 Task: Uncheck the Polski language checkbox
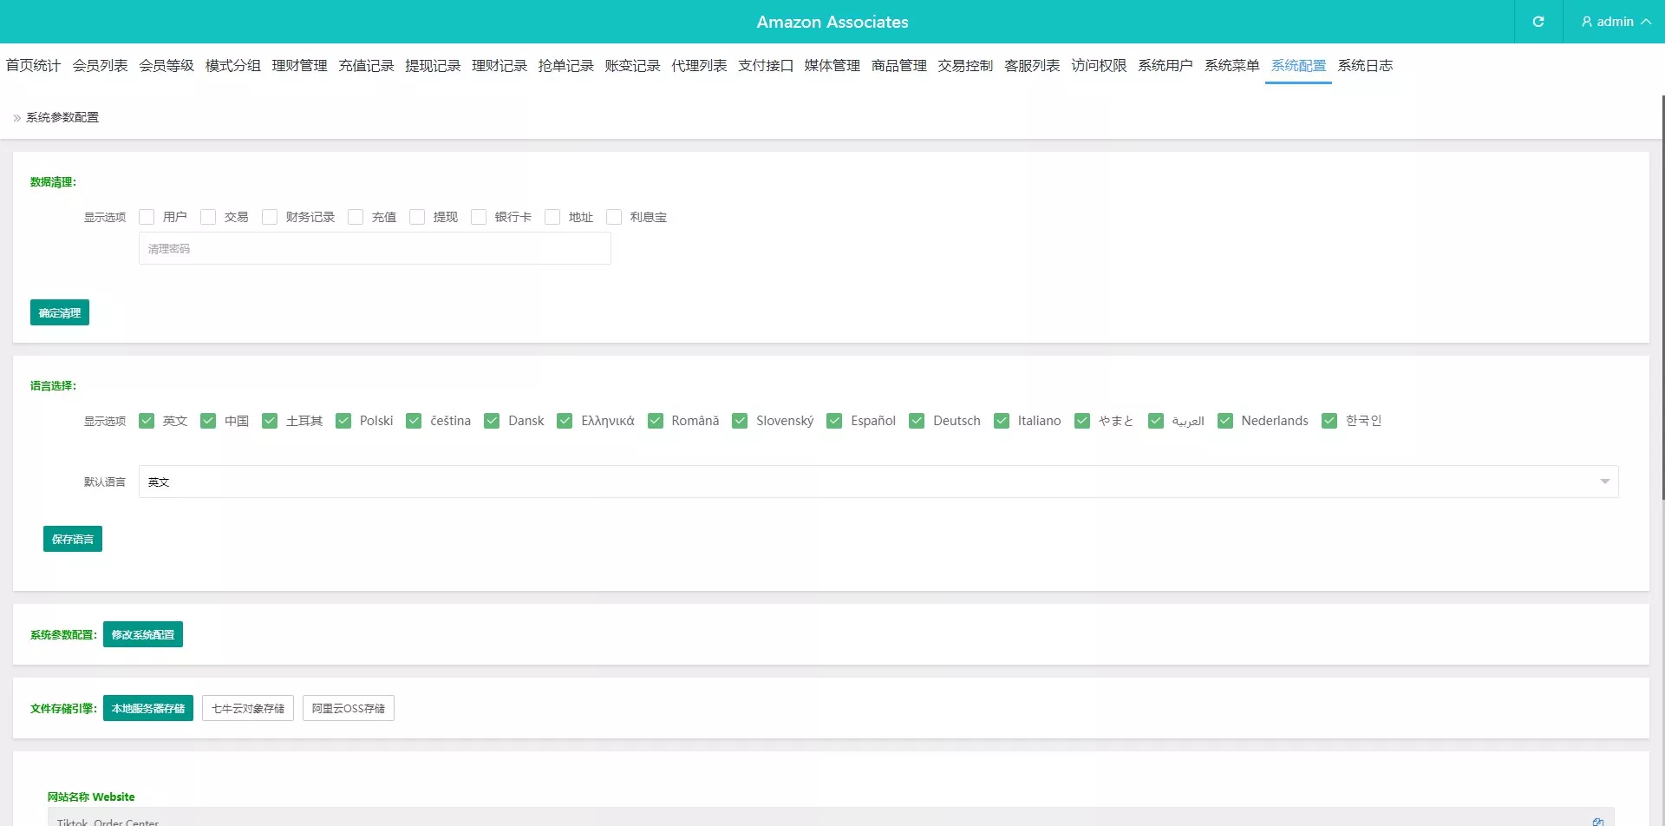tap(343, 421)
